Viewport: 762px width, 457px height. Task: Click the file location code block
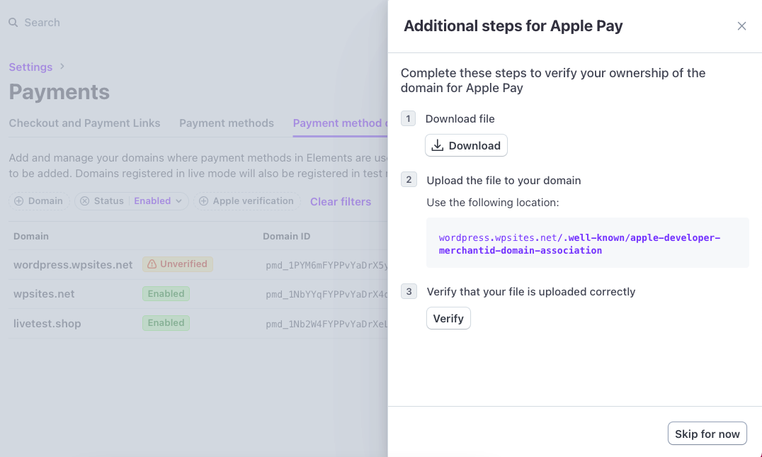[587, 243]
